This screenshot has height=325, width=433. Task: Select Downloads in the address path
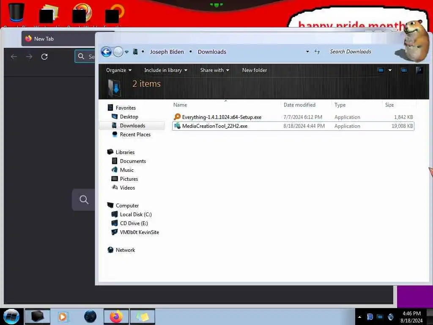pyautogui.click(x=212, y=52)
